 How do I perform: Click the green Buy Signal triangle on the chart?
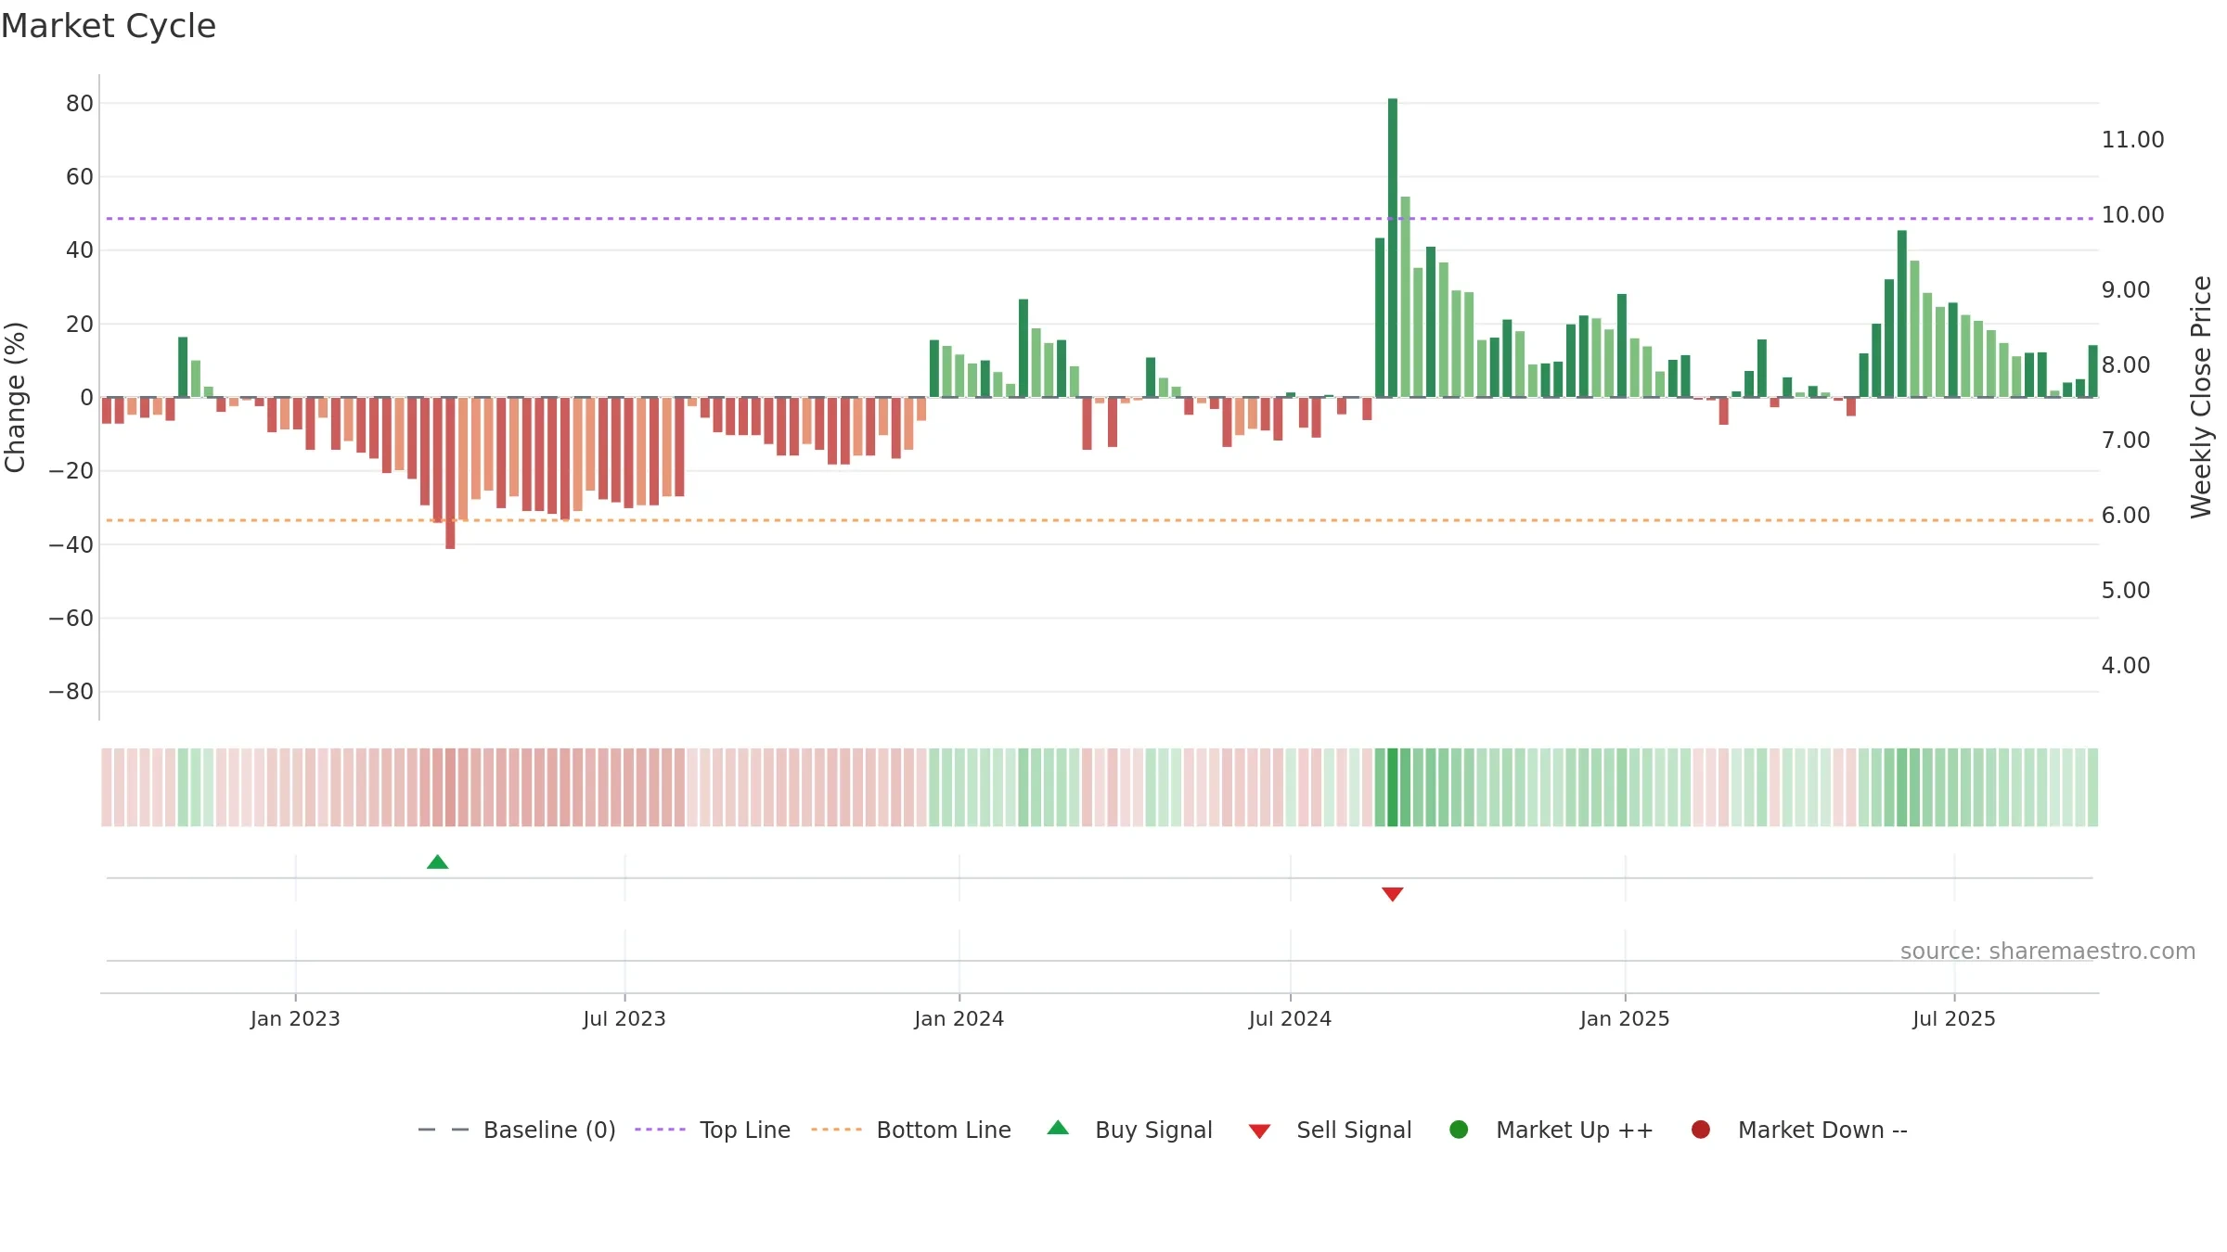(437, 862)
